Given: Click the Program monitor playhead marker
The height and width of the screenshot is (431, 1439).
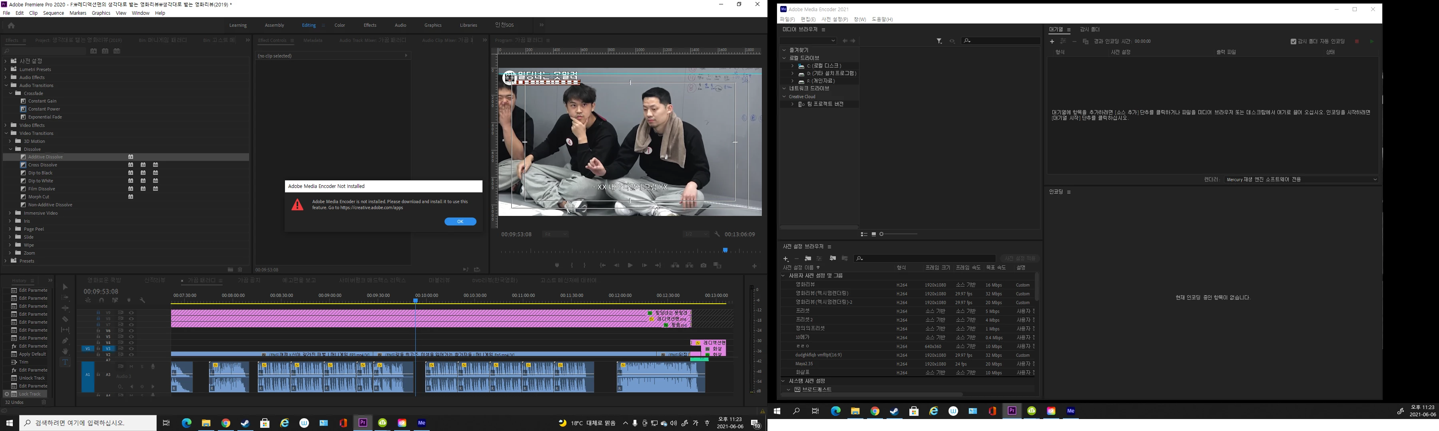Looking at the screenshot, I should (x=725, y=250).
